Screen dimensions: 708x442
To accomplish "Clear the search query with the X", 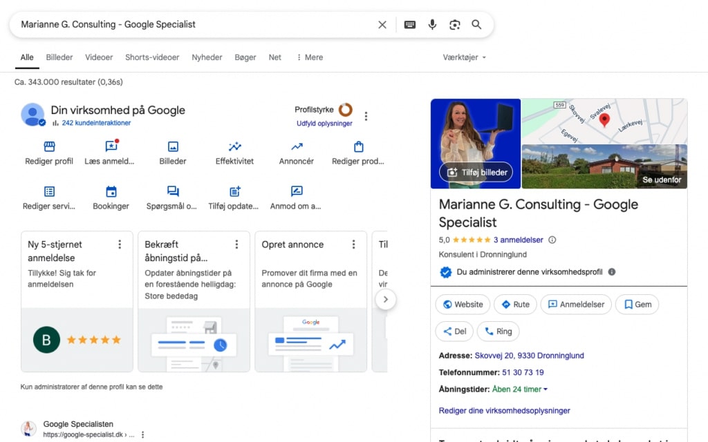I will [x=382, y=24].
